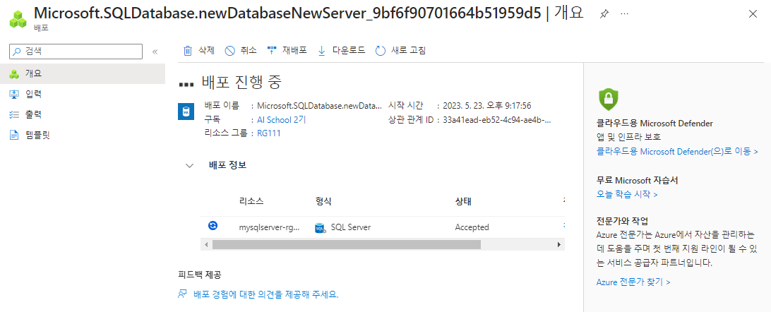Open the 입력 menu item
Image resolution: width=771 pixels, height=312 pixels.
coord(83,94)
